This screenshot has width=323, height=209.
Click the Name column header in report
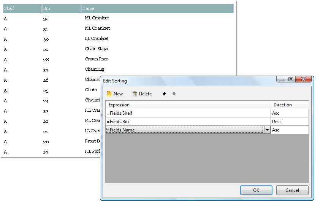157,8
